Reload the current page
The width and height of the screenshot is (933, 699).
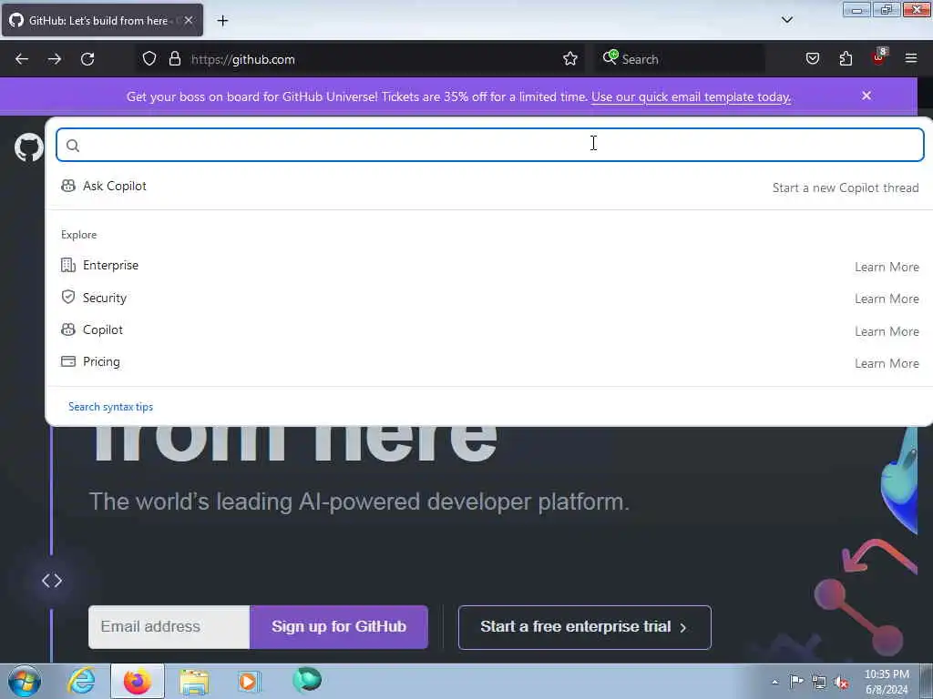pos(87,59)
